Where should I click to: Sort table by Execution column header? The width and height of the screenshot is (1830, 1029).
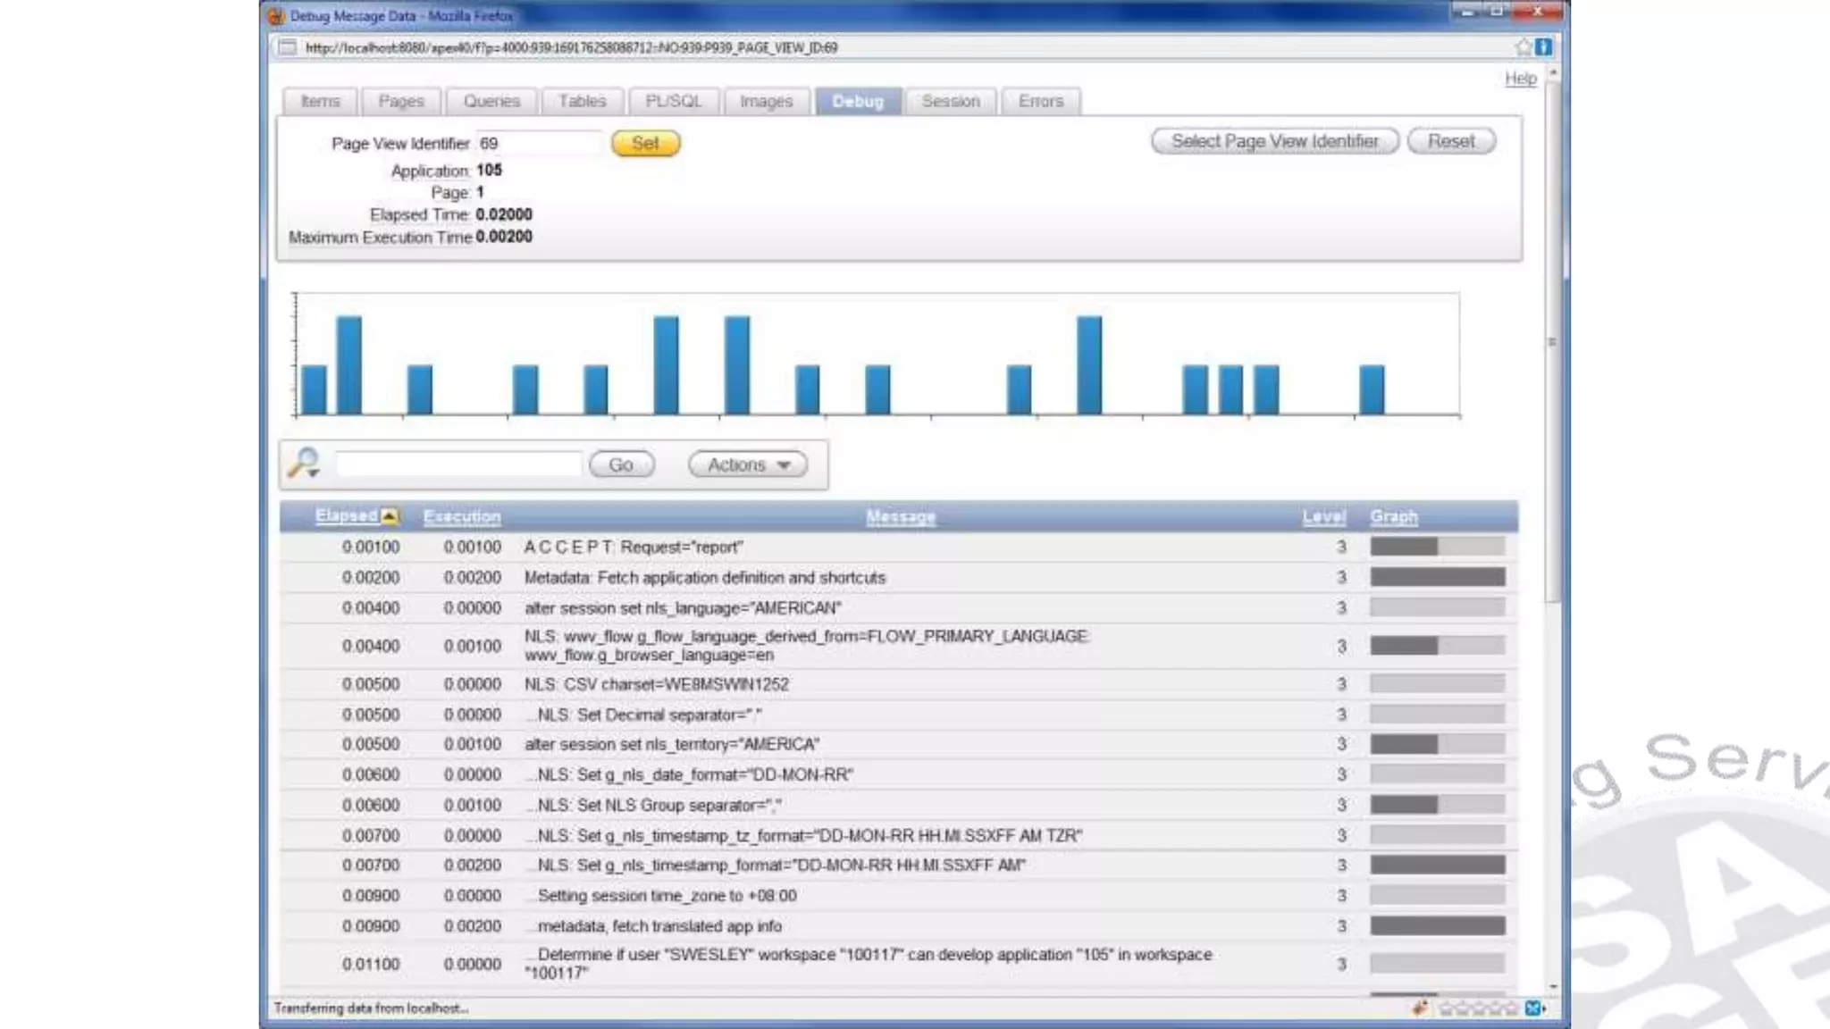tap(462, 516)
